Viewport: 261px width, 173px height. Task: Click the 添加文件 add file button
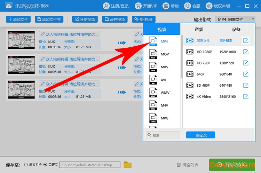pos(18,19)
